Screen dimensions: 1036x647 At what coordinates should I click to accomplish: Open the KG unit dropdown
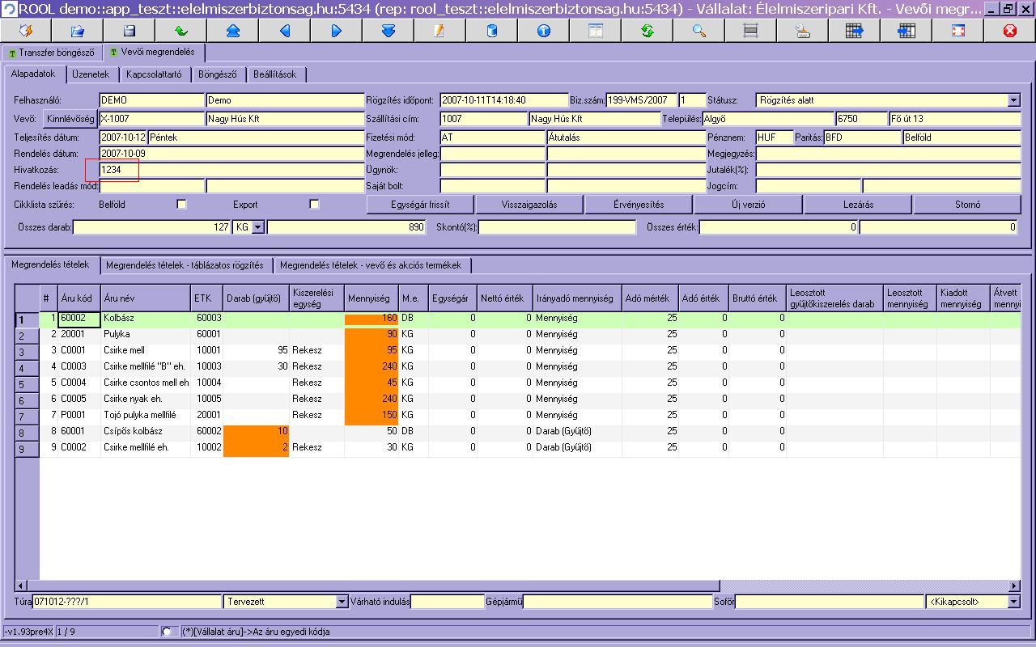[x=258, y=227]
